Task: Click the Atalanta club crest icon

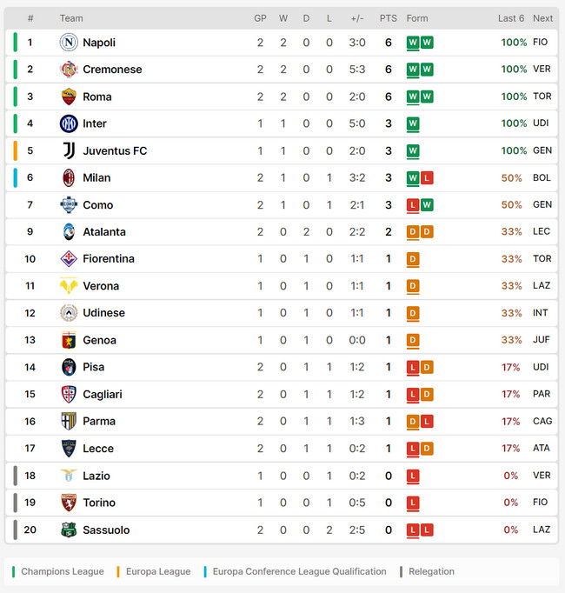Action: click(x=69, y=232)
